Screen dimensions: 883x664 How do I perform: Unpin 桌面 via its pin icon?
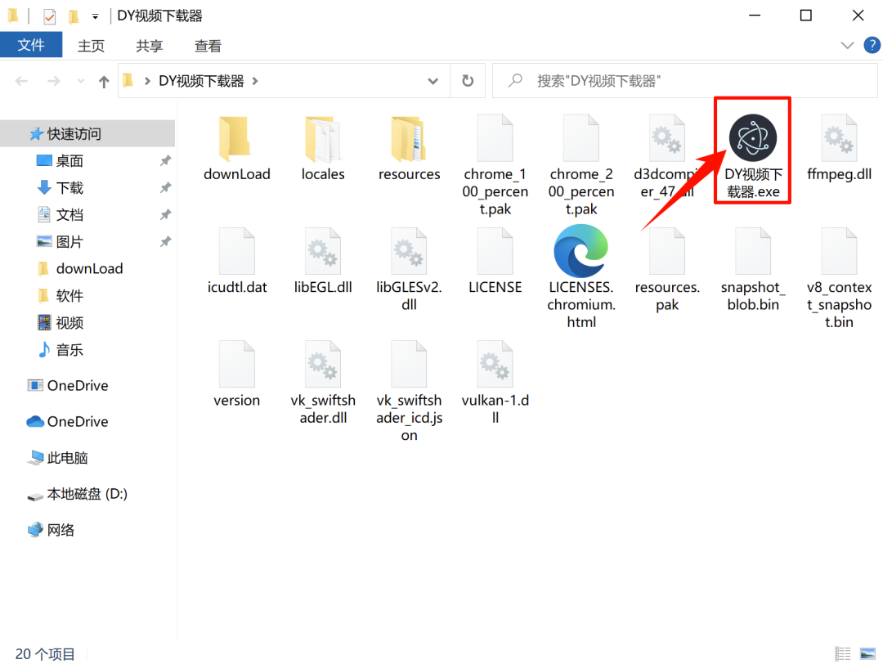tap(165, 161)
